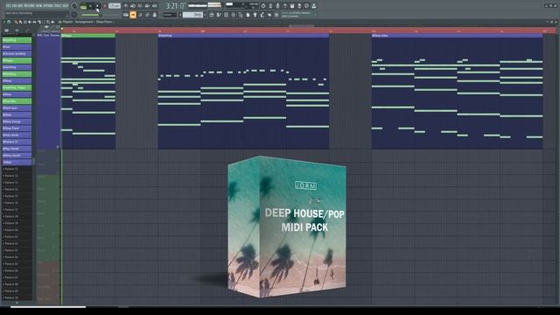
Task: Toggle loop recording
Action: 154,6
